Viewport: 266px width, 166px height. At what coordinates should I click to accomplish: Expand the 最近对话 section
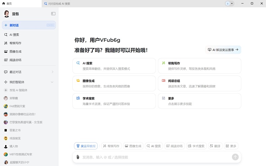pos(52,72)
